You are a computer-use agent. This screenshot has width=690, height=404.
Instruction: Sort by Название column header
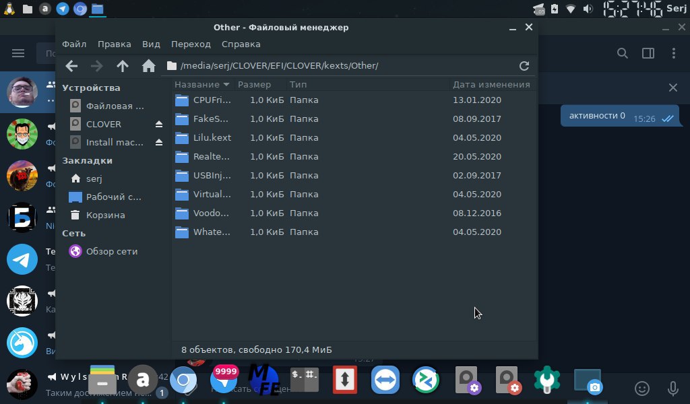point(202,84)
